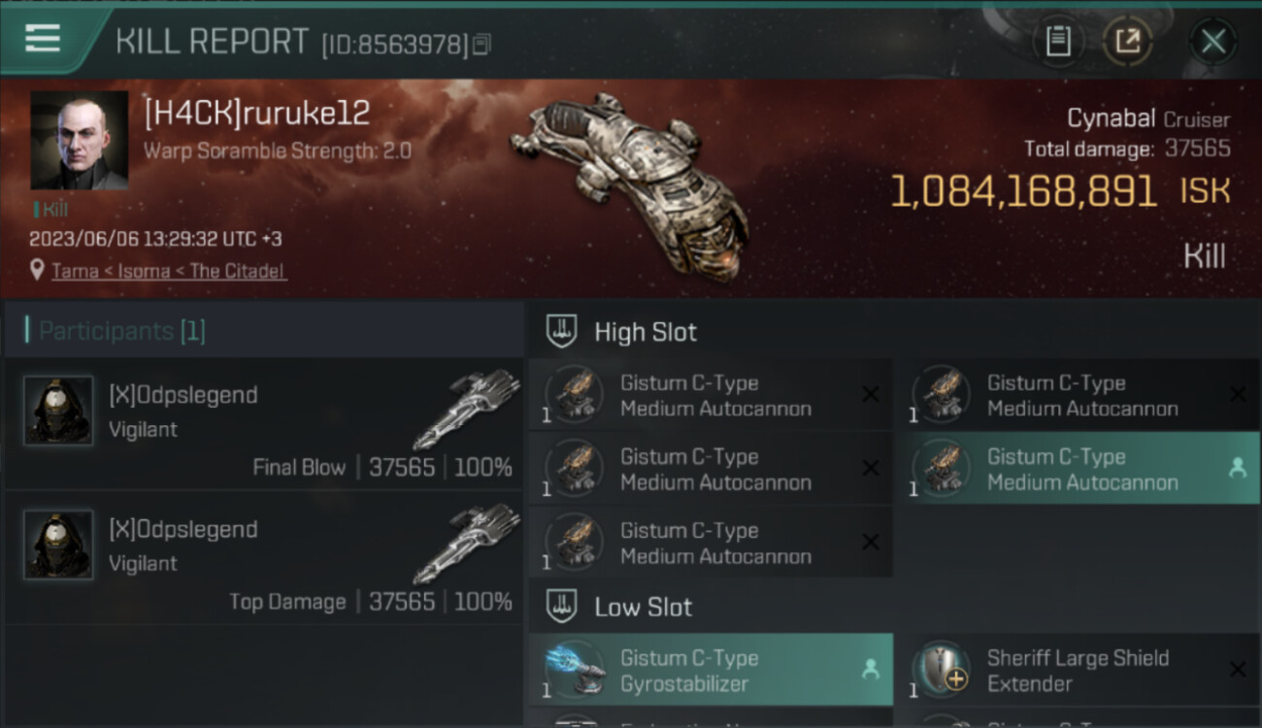Select the Sheriff Large Shield Extender module
The width and height of the screenshot is (1262, 728).
click(x=1077, y=670)
